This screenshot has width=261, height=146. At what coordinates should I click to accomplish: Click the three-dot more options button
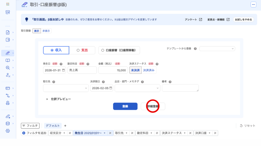pyautogui.click(x=253, y=5)
